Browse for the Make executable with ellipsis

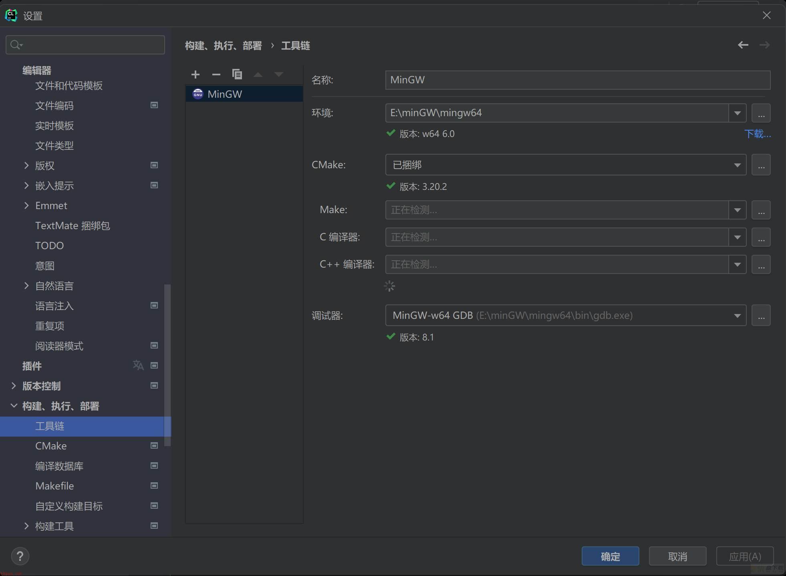point(761,210)
